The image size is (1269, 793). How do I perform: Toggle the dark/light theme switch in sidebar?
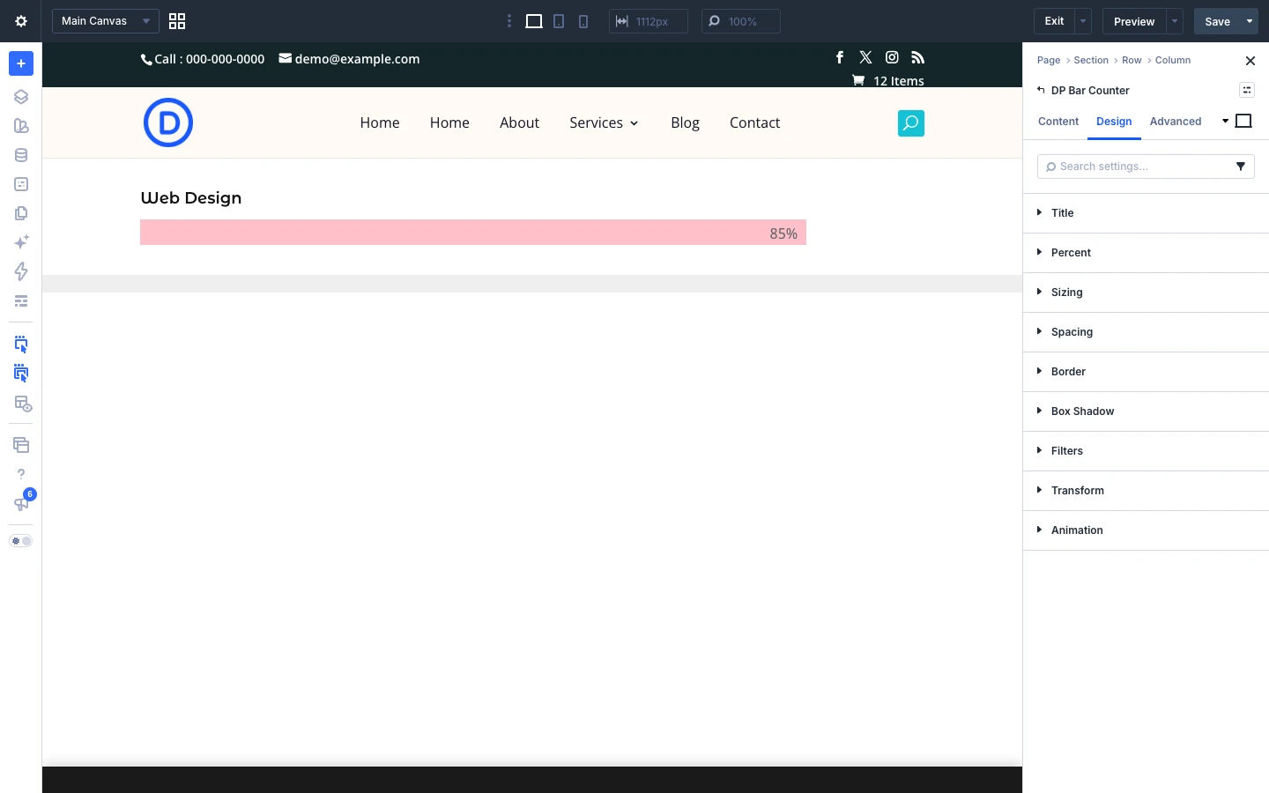click(21, 541)
